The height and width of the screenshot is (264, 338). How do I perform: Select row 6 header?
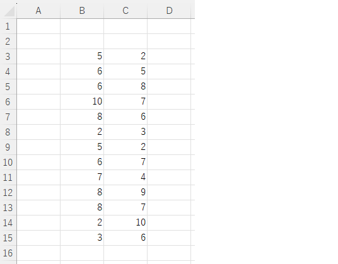point(8,102)
